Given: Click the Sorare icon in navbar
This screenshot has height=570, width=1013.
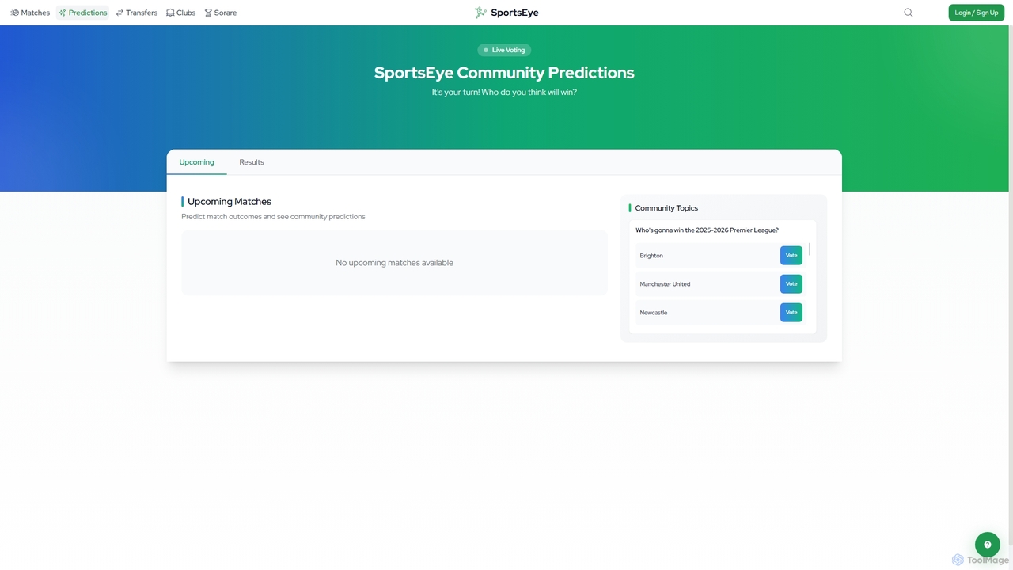Looking at the screenshot, I should [x=208, y=13].
